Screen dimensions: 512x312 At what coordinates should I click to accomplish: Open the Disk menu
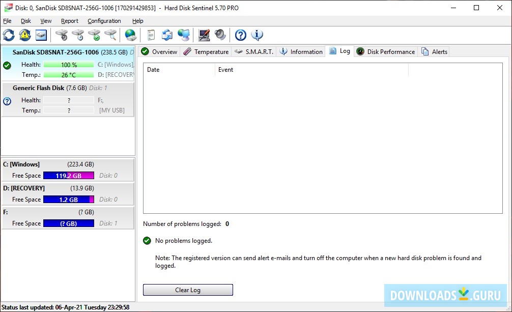[26, 21]
